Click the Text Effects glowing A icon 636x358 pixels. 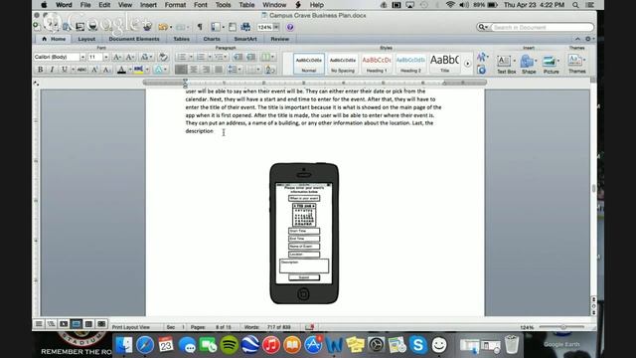point(158,70)
